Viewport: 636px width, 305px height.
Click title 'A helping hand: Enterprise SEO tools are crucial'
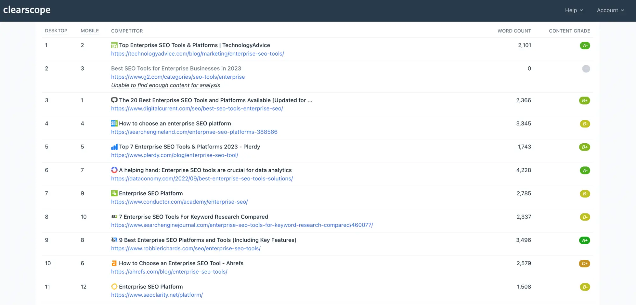[205, 170]
